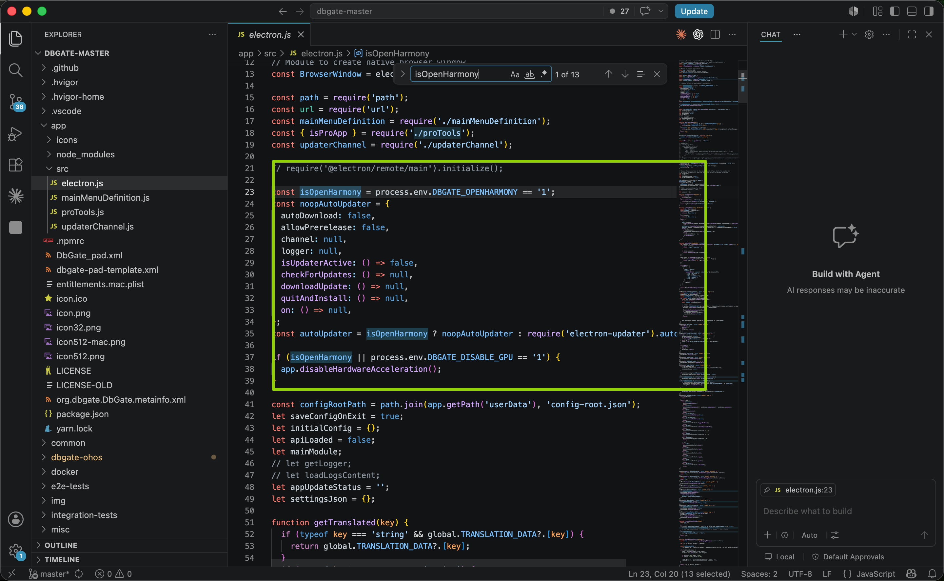Click the ChatGPT icon in editor toolbar
Image resolution: width=944 pixels, height=581 pixels.
(x=698, y=34)
